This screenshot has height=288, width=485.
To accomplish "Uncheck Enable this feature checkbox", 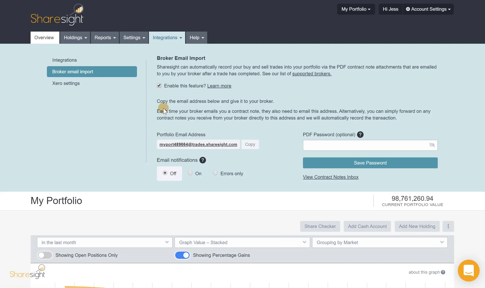I will (159, 86).
